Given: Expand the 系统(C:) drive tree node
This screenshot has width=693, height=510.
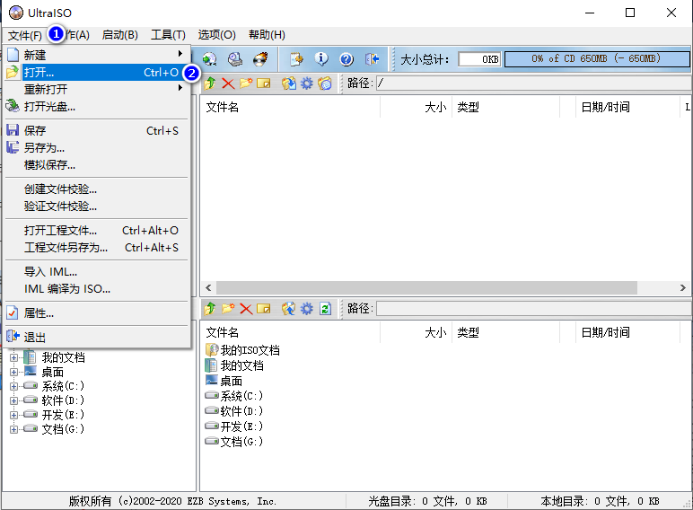Looking at the screenshot, I should click(14, 386).
